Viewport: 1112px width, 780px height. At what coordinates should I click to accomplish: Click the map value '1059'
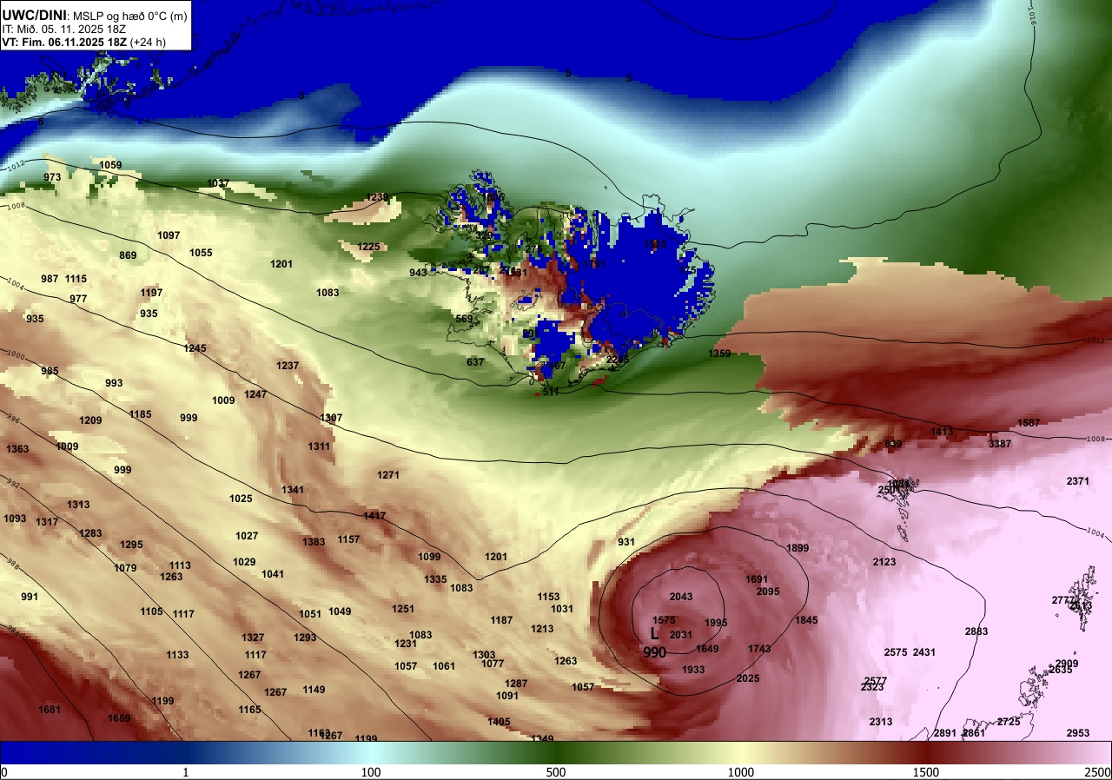[x=110, y=165]
